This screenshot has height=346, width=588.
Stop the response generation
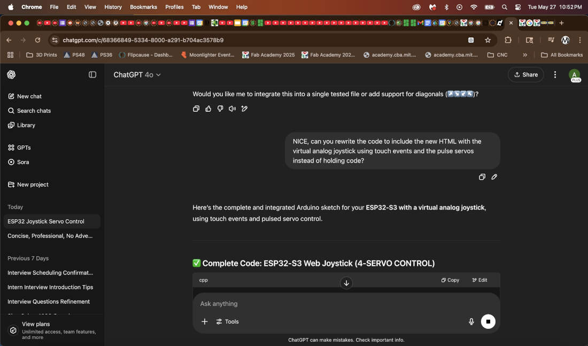[488, 321]
